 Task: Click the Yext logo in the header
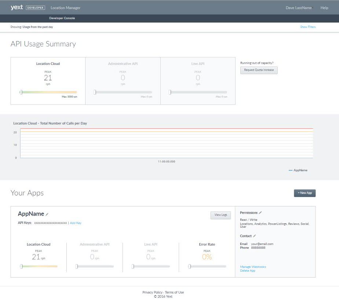click(x=17, y=7)
